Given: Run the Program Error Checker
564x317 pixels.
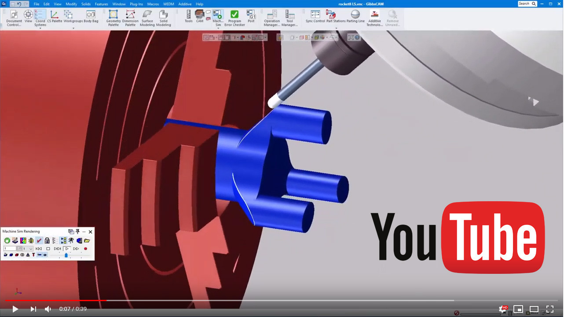Looking at the screenshot, I should point(234,18).
